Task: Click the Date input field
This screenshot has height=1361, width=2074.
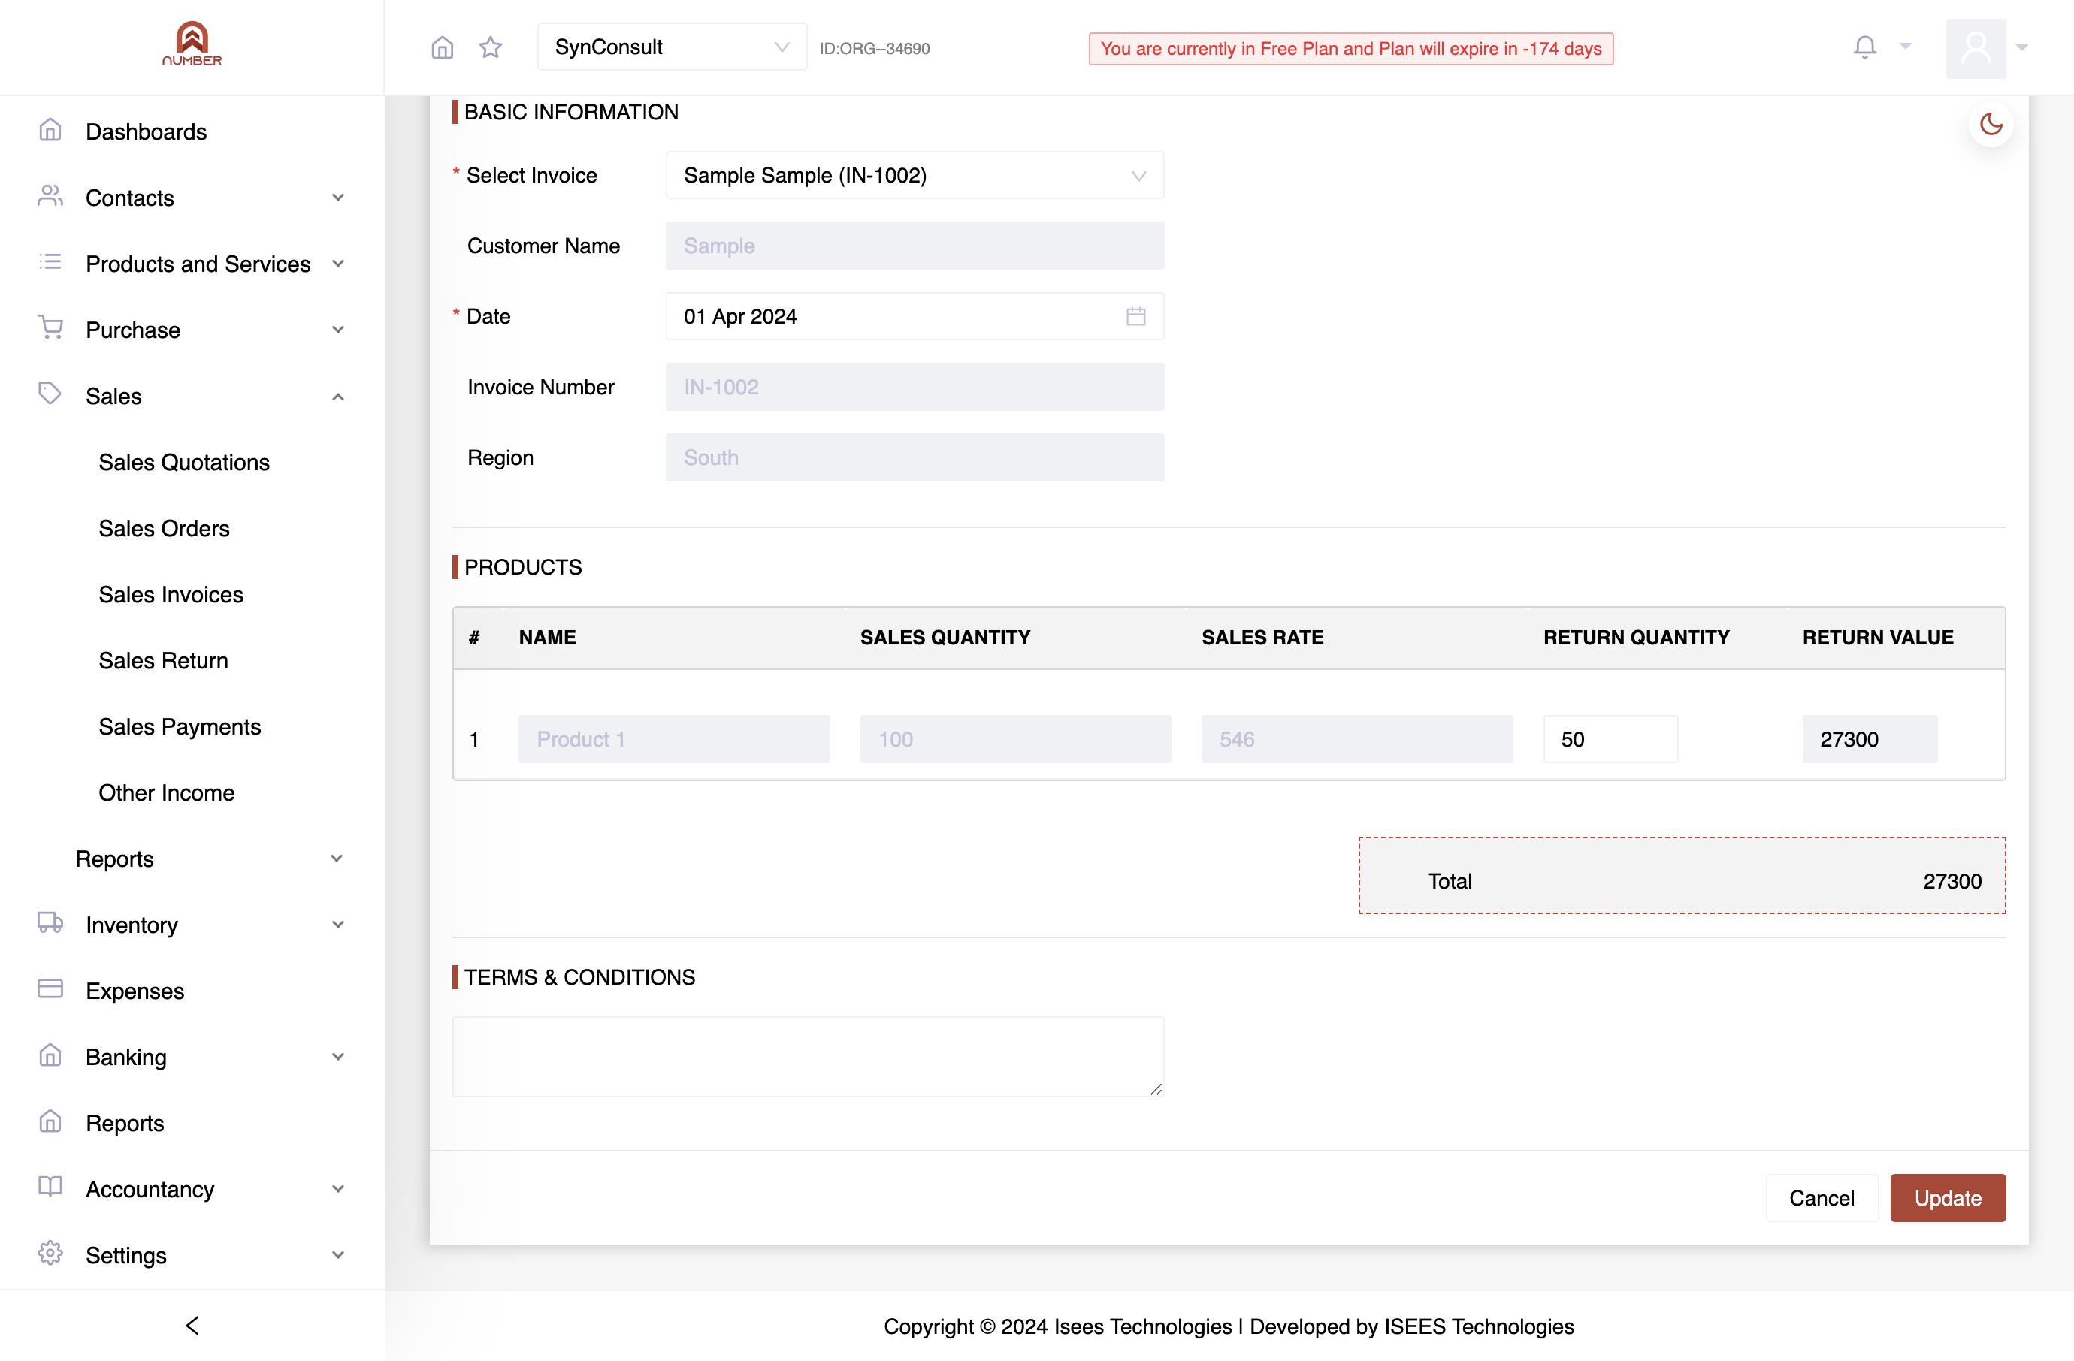Action: coord(914,316)
